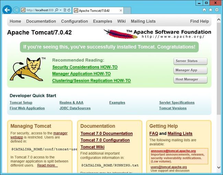Click the Tomcat cat mascot logo

click(x=27, y=69)
